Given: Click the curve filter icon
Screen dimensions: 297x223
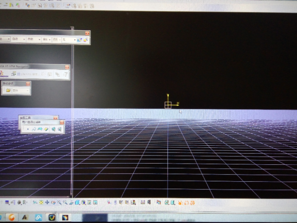Looking at the screenshot, I should pyautogui.click(x=34, y=129).
